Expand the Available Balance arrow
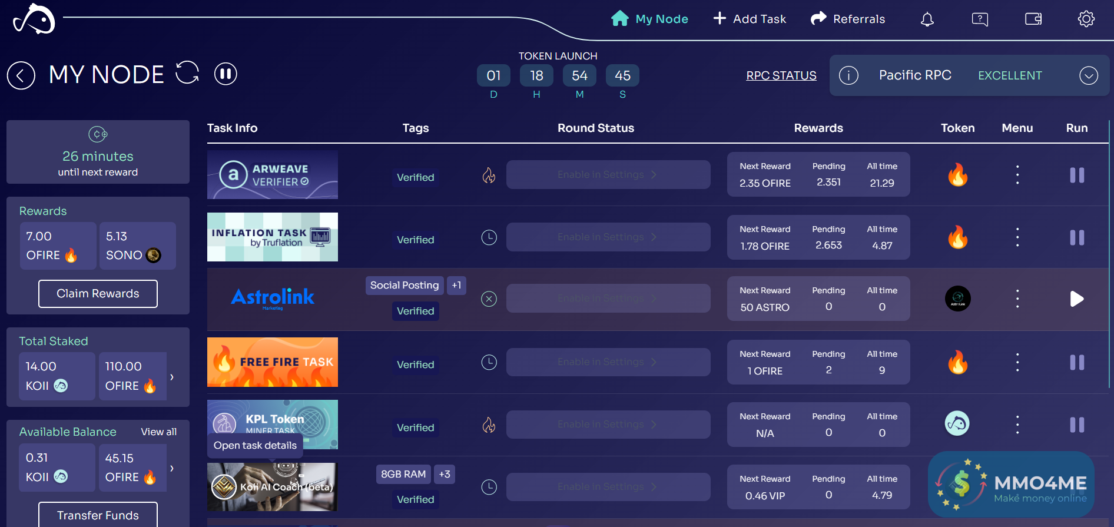 172,468
